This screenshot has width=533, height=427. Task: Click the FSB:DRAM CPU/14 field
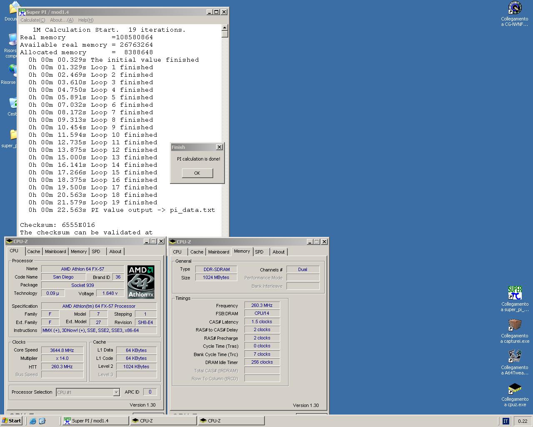click(262, 313)
